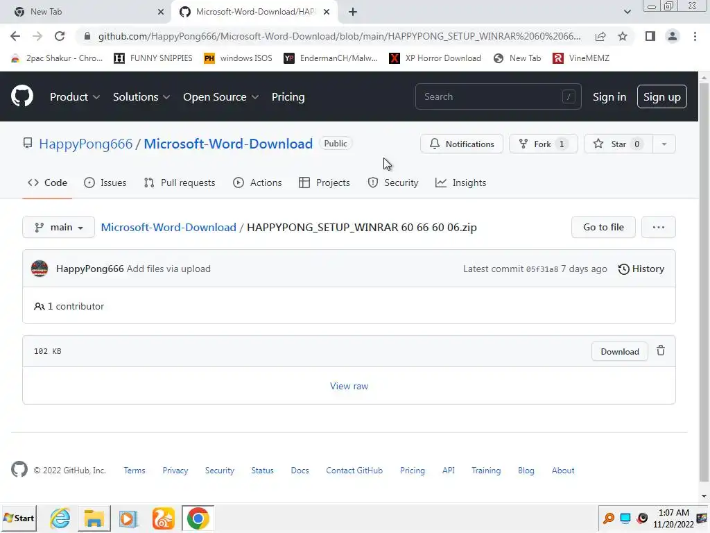Click Chrome icon on taskbar
710x533 pixels.
198,518
